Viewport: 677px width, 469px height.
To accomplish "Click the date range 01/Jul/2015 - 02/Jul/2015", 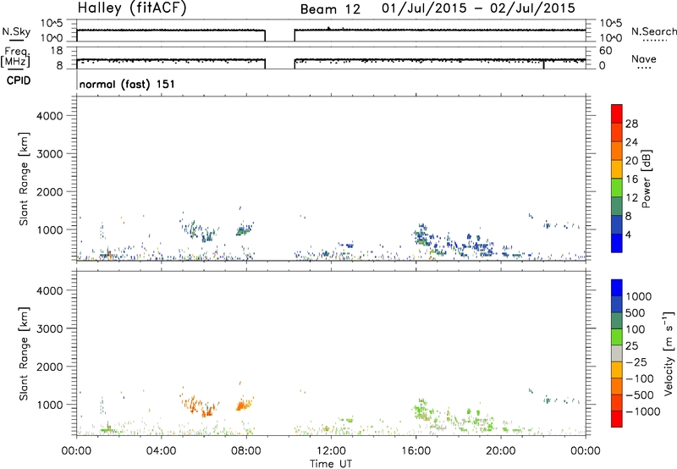I will pos(478,8).
